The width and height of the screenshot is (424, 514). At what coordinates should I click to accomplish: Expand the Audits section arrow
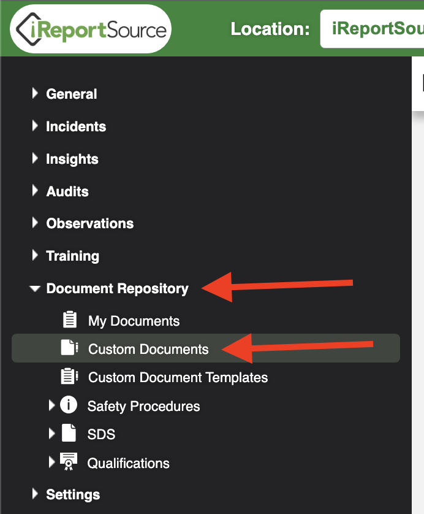point(35,191)
